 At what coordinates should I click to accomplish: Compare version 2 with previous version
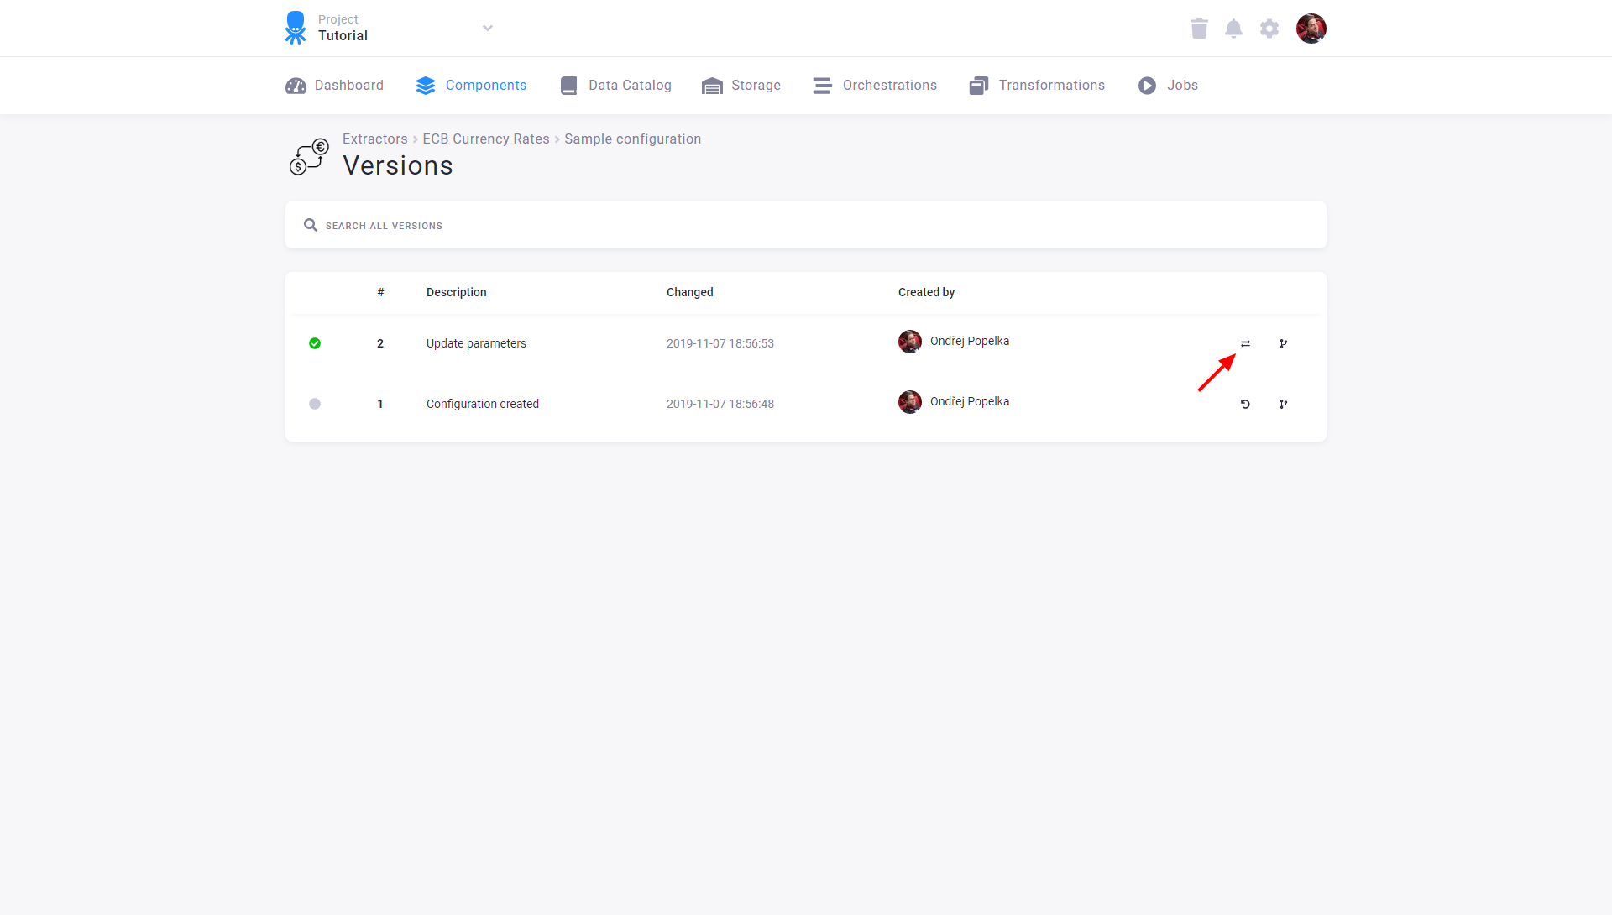[1245, 343]
